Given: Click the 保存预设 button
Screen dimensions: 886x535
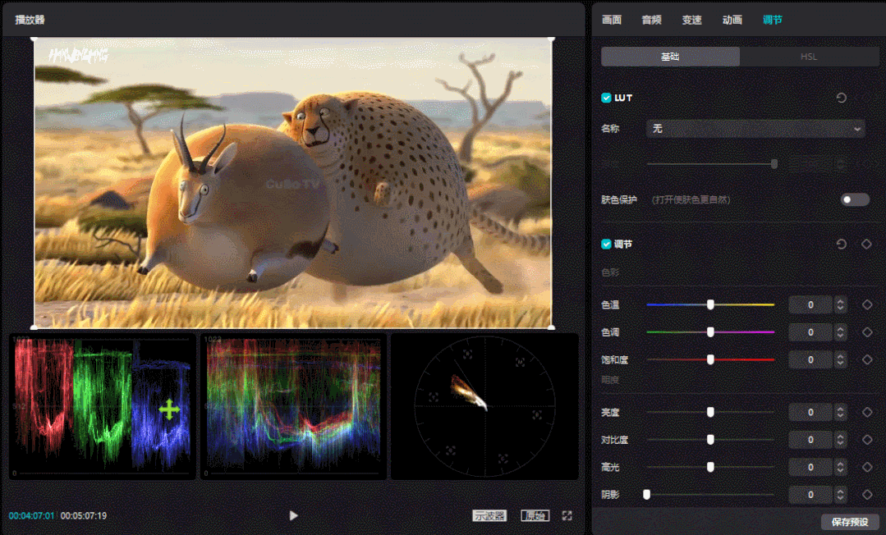Looking at the screenshot, I should click(850, 521).
